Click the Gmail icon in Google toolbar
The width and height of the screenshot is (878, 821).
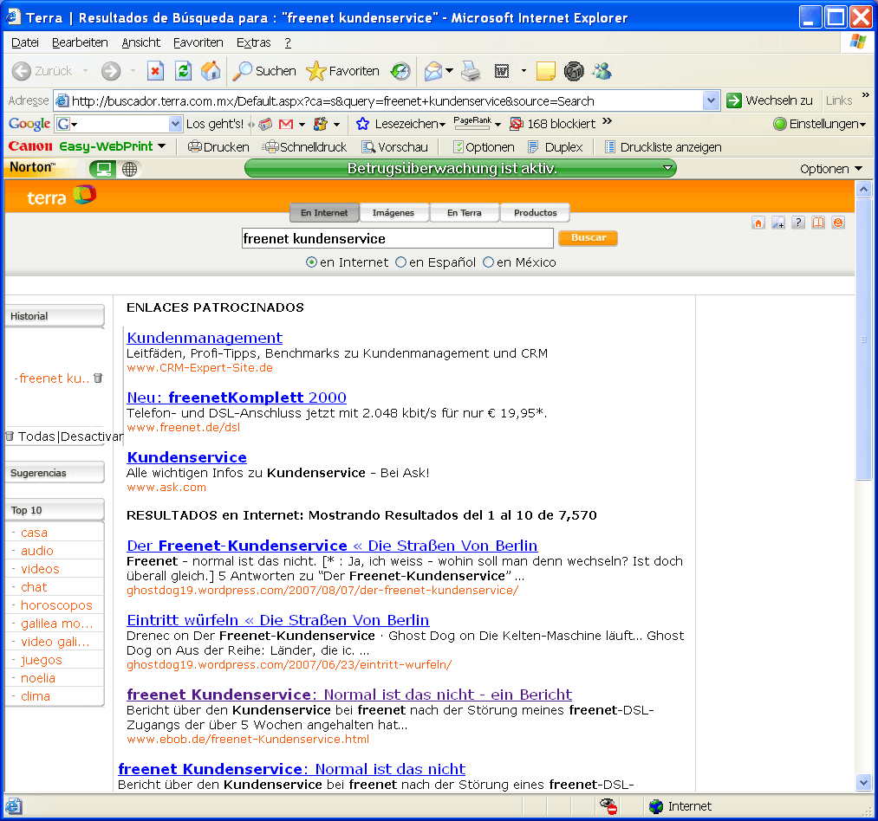[x=286, y=124]
